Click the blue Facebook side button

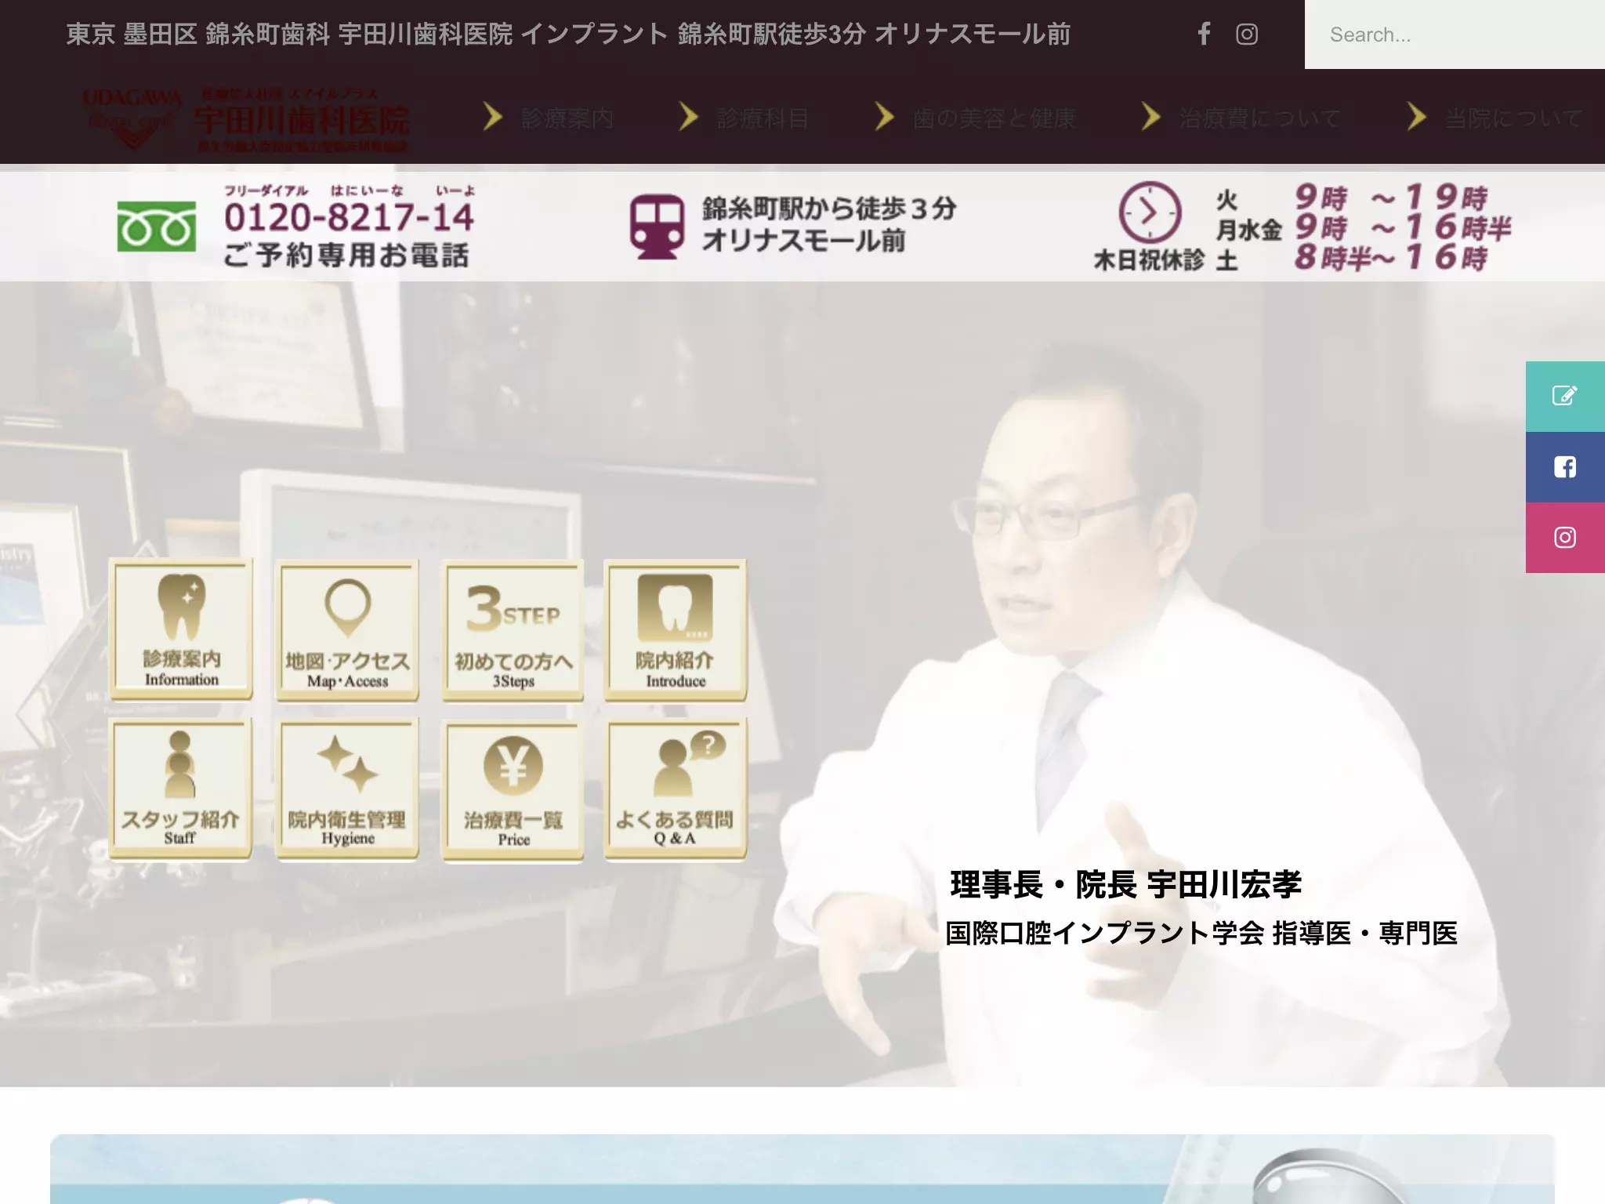(1565, 467)
